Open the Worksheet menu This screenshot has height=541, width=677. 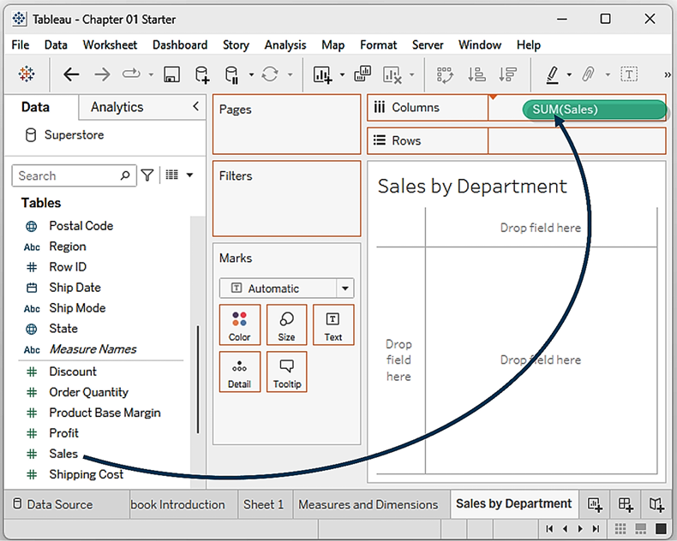[110, 45]
